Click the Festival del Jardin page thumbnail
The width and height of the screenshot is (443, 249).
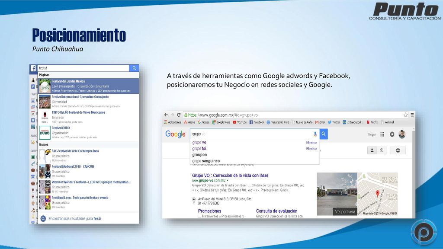coord(45,86)
